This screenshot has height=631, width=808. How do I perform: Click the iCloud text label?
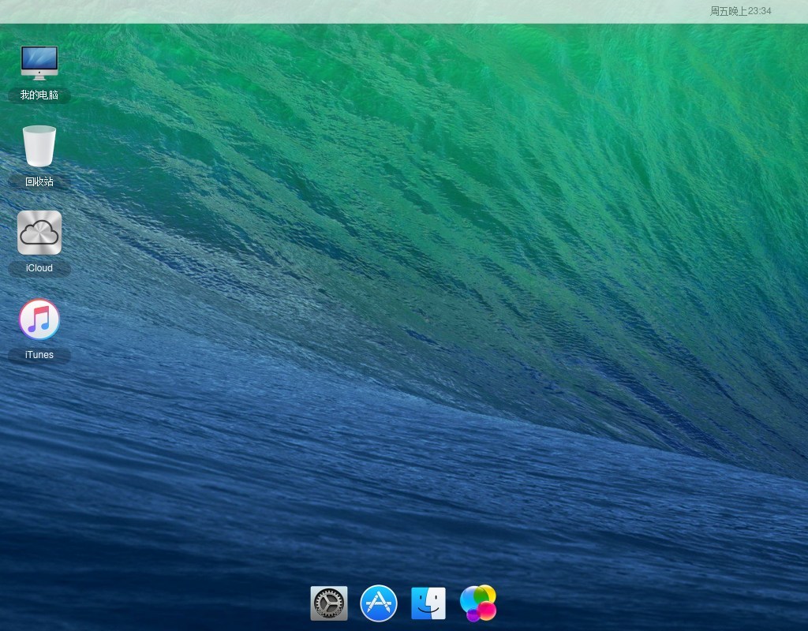(39, 268)
